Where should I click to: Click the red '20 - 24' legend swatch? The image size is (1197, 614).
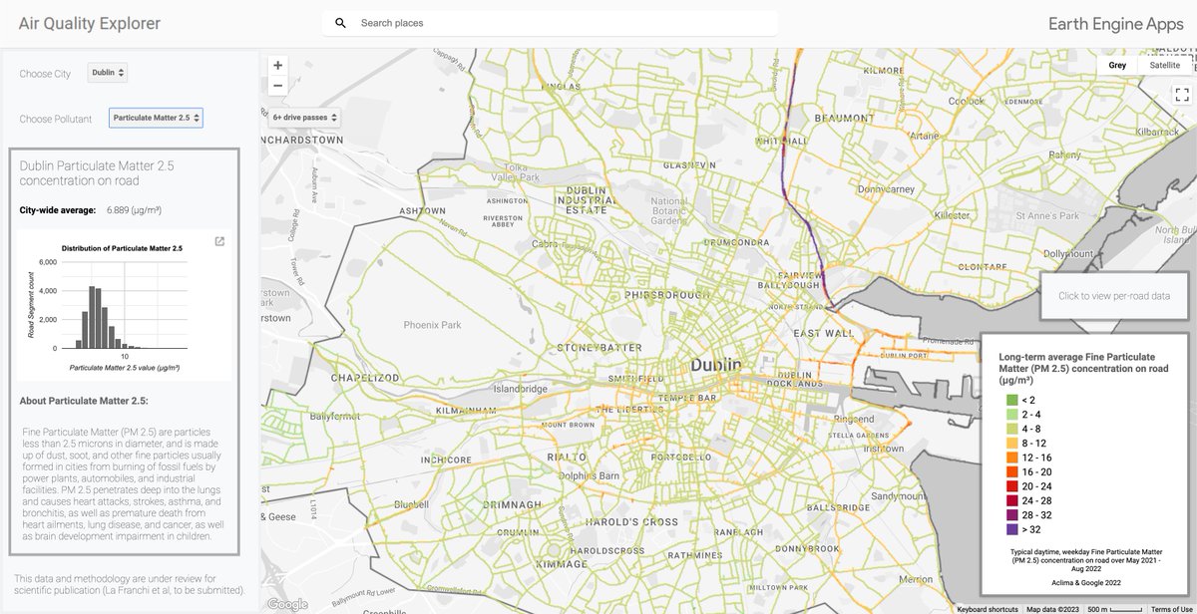[x=1012, y=486]
